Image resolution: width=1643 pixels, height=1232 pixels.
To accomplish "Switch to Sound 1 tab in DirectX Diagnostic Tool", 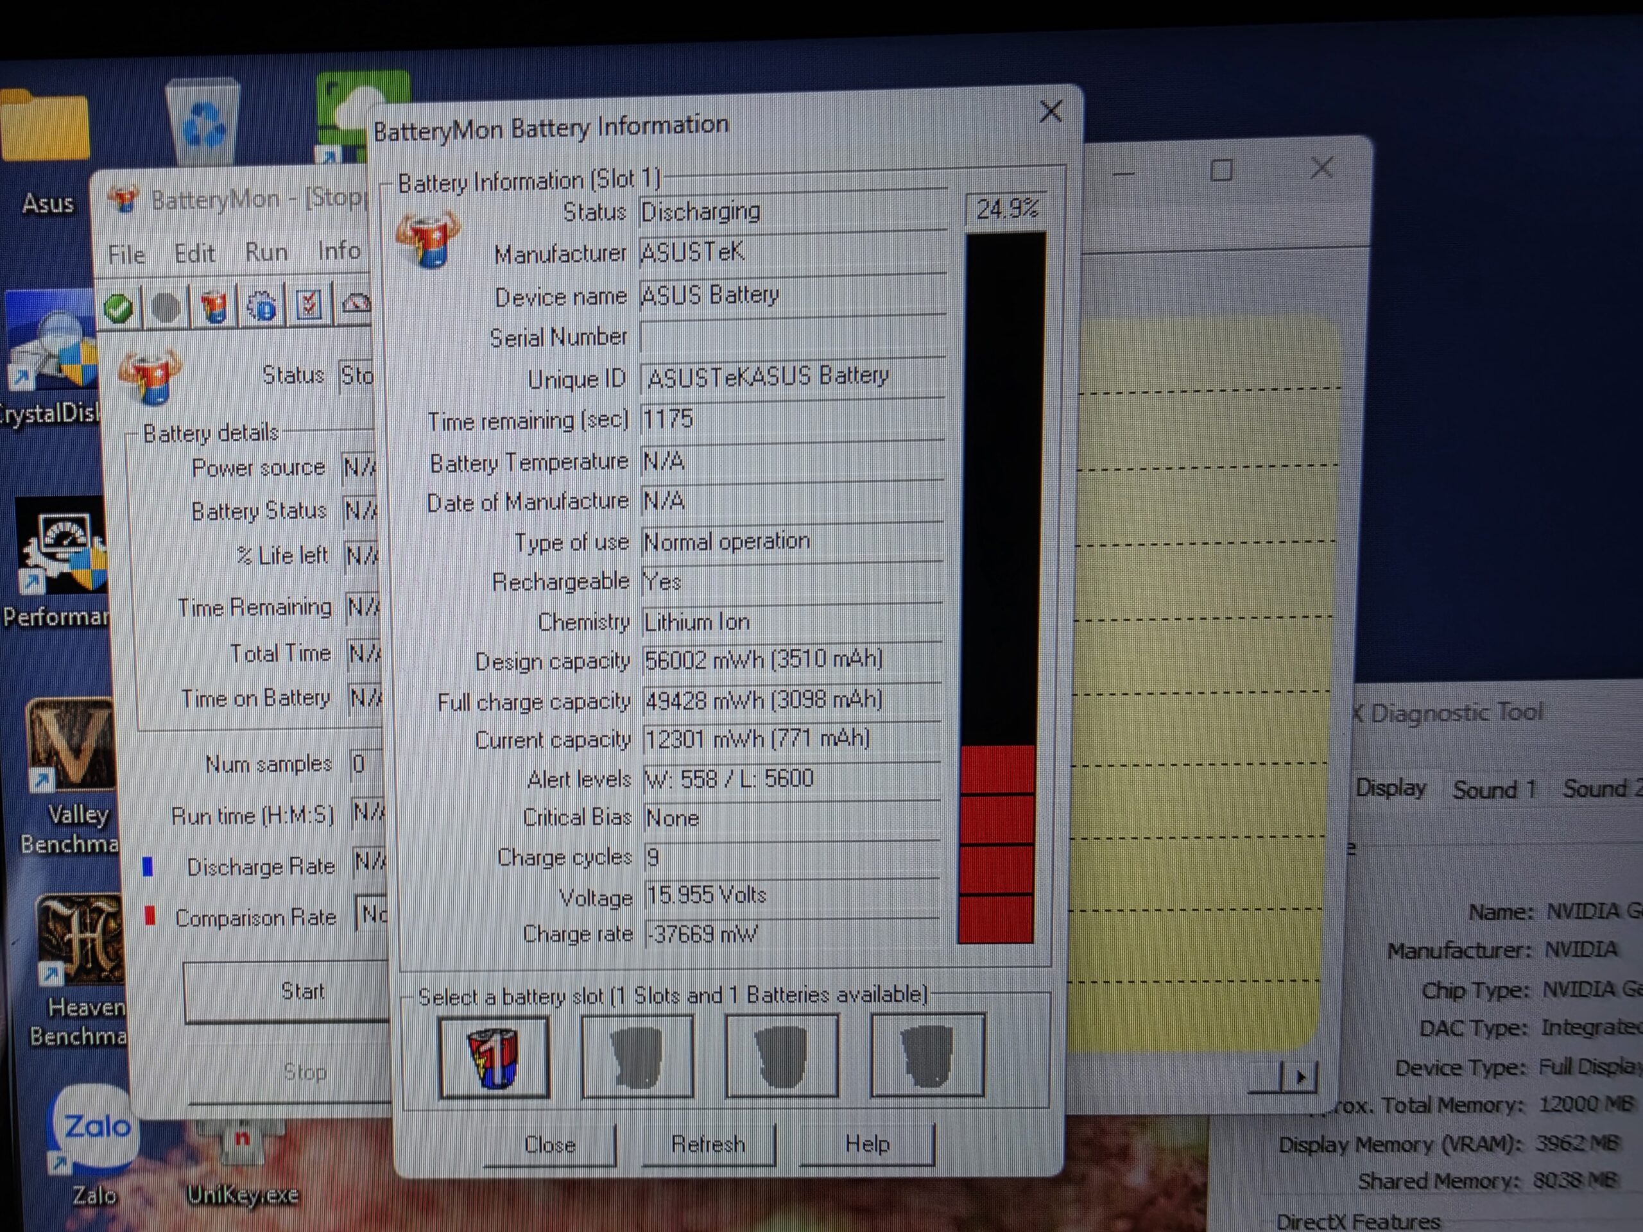I will (1493, 789).
